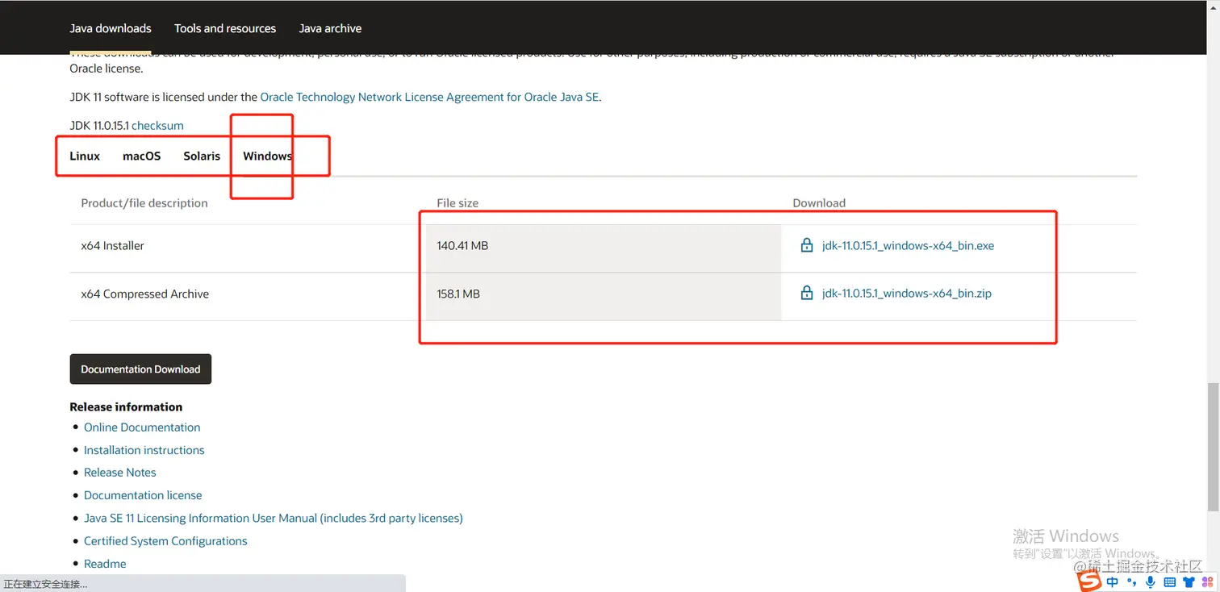The height and width of the screenshot is (592, 1220).
Task: Switch to the Windows tab
Action: [x=267, y=156]
